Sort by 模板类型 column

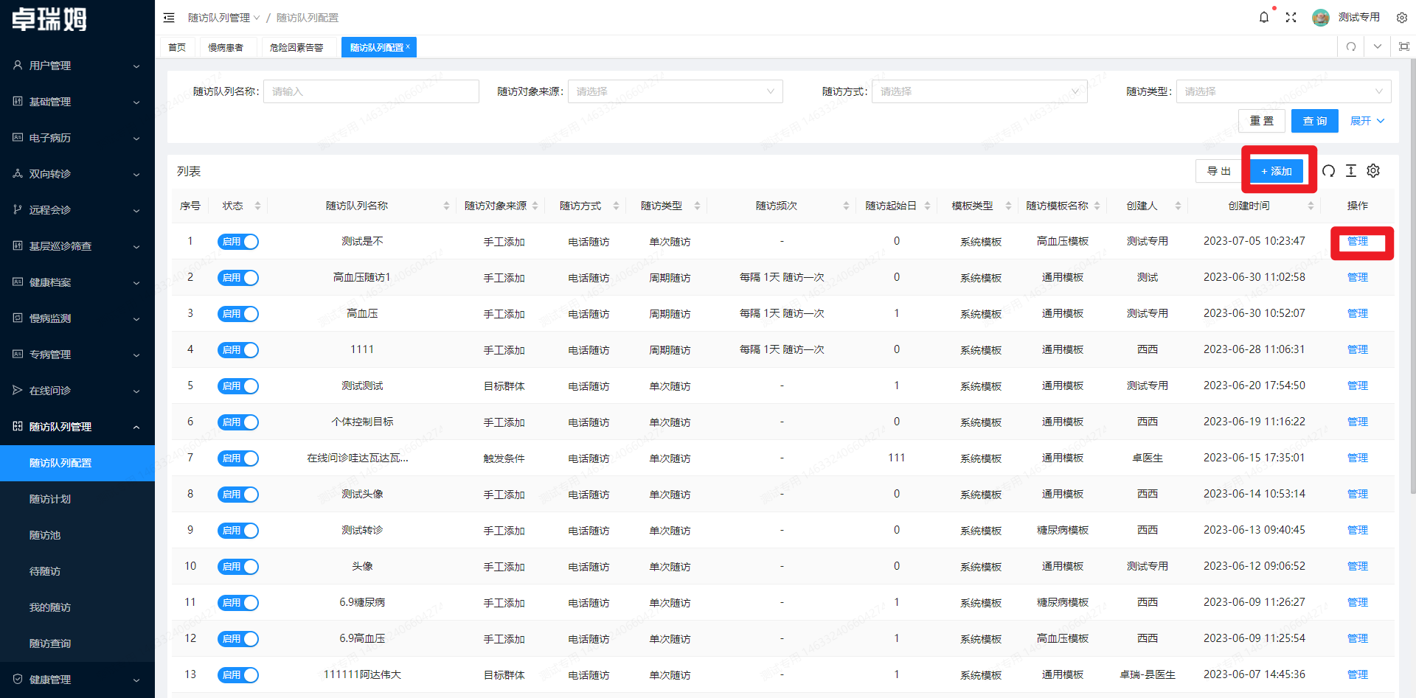click(x=1008, y=206)
